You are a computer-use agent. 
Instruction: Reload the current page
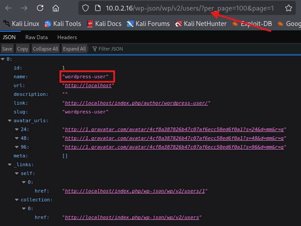[x=40, y=8]
